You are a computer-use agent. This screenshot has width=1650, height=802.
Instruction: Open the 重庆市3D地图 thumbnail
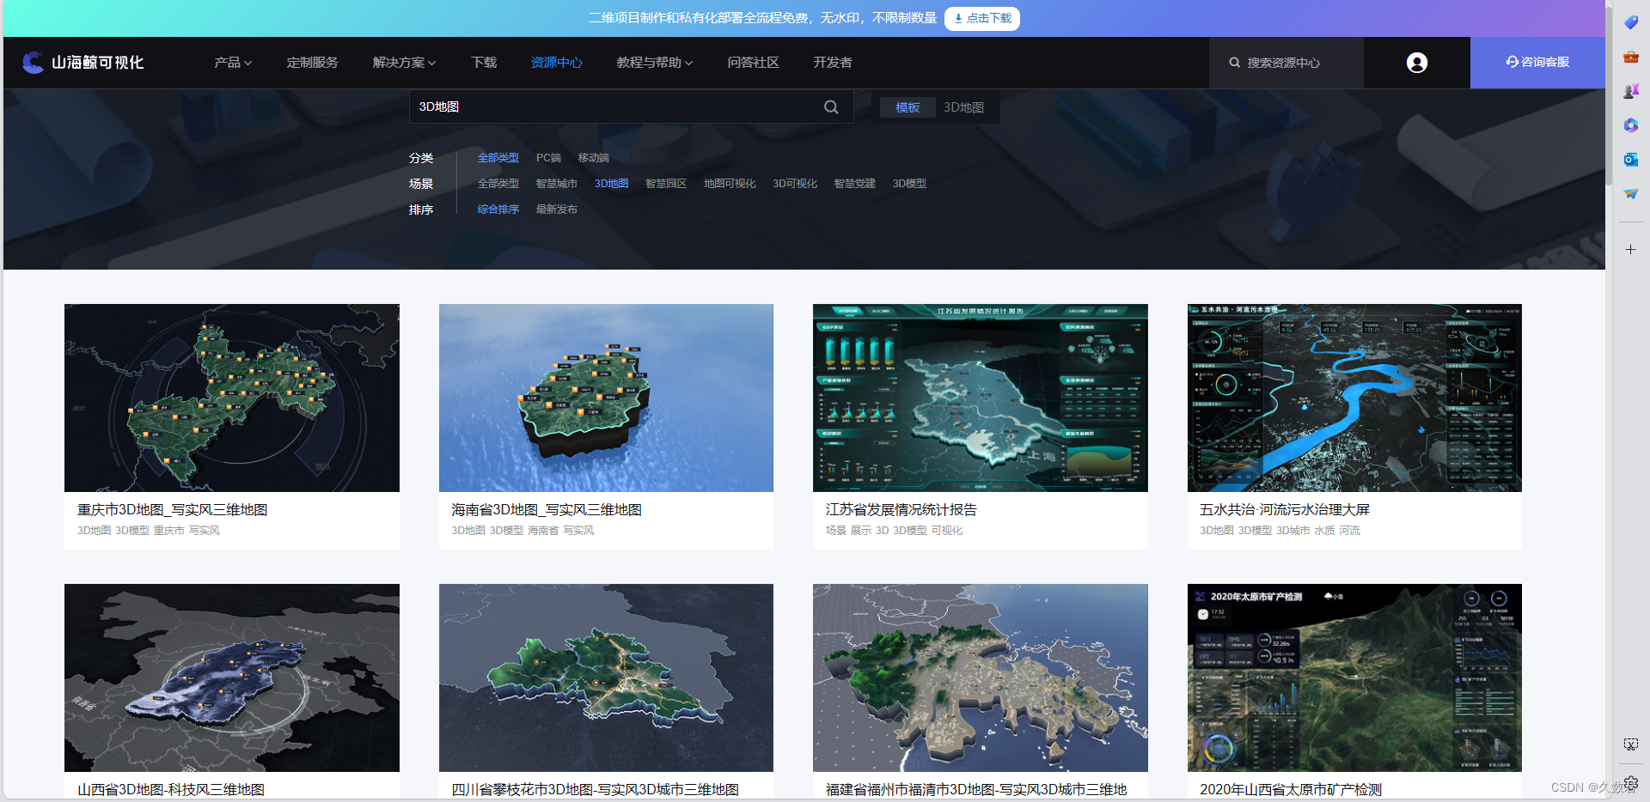(232, 398)
